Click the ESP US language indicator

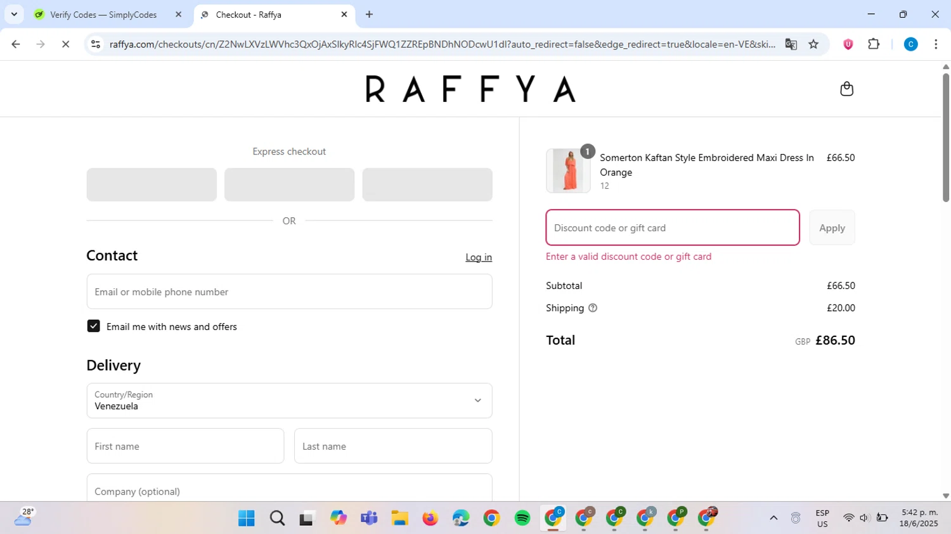(822, 518)
